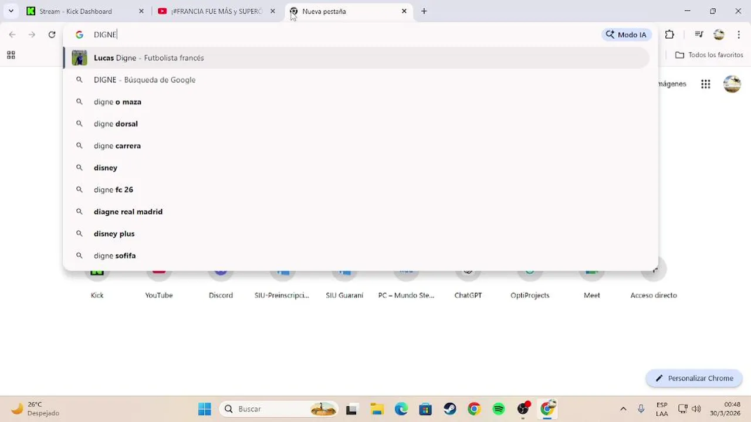Image resolution: width=751 pixels, height=422 pixels.
Task: Click the Modo IA button
Action: pyautogui.click(x=627, y=35)
